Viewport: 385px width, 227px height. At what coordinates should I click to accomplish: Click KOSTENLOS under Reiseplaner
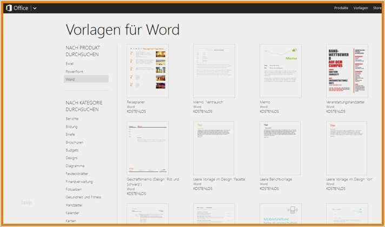click(136, 111)
